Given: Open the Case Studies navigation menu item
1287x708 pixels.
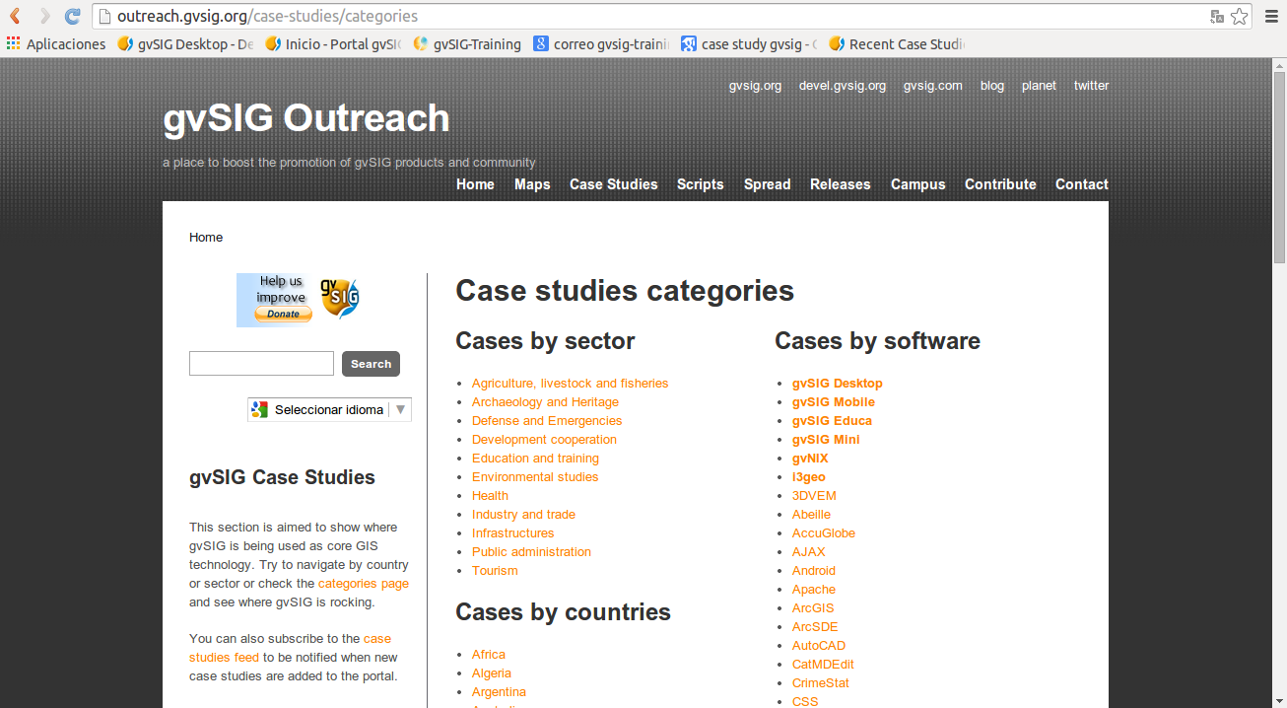Looking at the screenshot, I should tap(613, 184).
